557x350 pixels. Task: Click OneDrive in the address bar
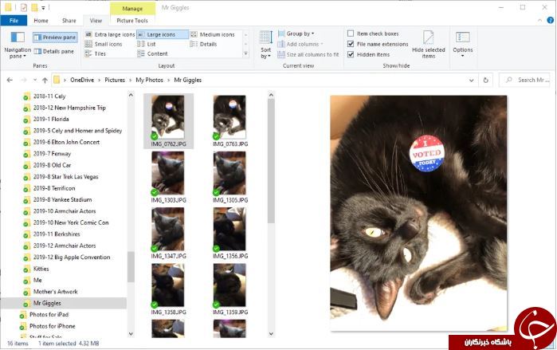tap(82, 80)
